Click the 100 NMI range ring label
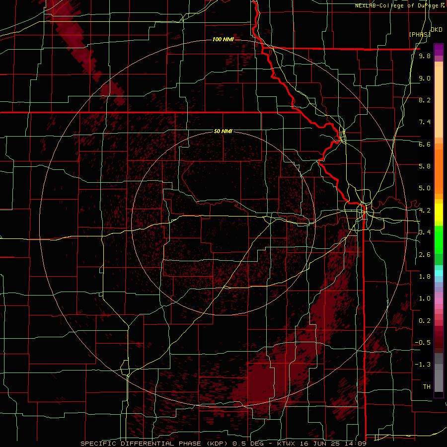The height and width of the screenshot is (447, 447). click(223, 39)
